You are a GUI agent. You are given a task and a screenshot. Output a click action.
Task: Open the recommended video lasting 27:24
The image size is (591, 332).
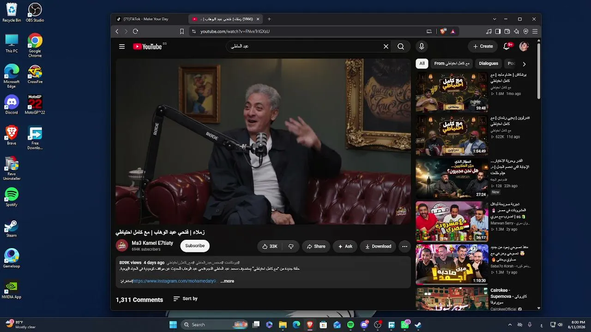(452, 178)
